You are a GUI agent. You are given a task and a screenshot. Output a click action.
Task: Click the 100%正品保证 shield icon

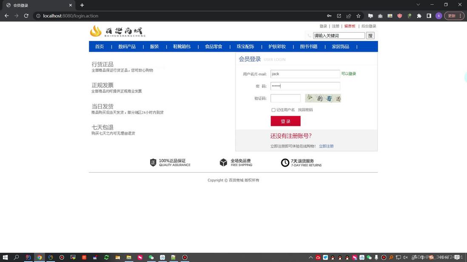(x=153, y=162)
